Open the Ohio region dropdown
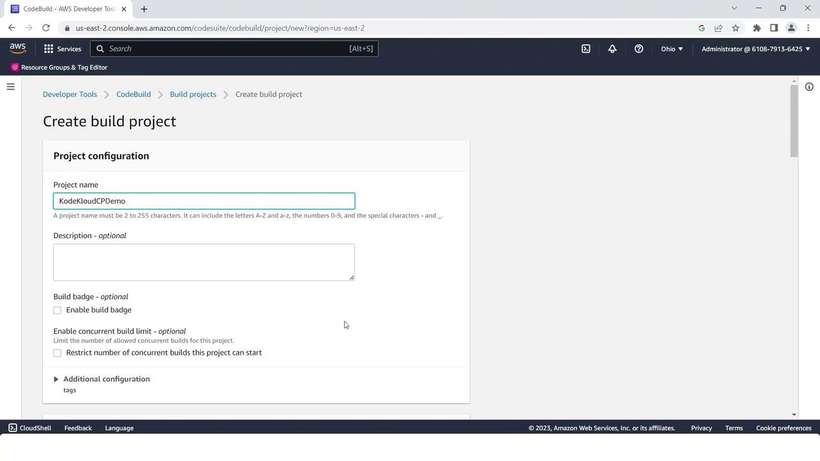 pos(671,49)
